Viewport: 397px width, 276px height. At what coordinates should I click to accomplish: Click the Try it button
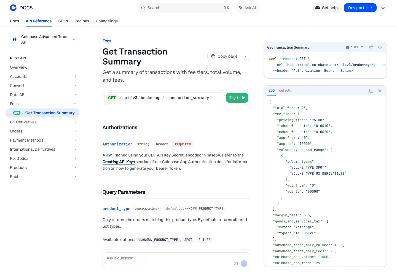(237, 98)
